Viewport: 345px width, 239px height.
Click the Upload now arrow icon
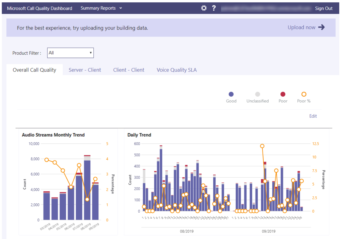tap(321, 27)
